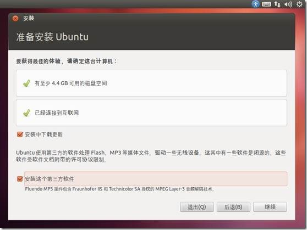Click green checkmark beside 4.4 GB disk space
Image resolution: width=307 pixels, height=230 pixels.
pyautogui.click(x=27, y=83)
